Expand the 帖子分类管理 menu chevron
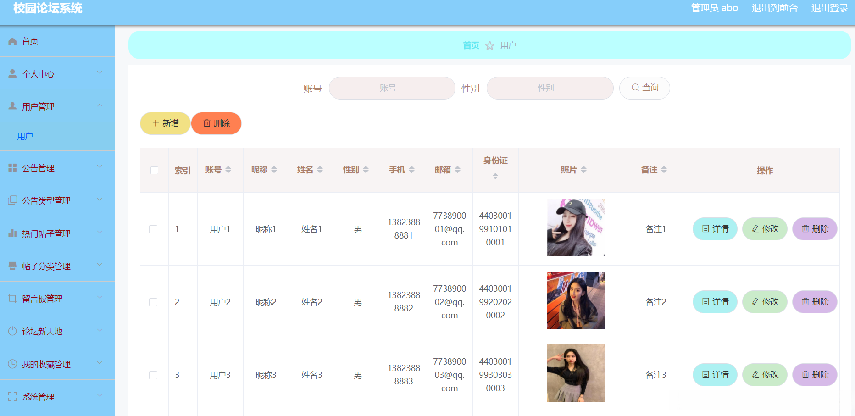Image resolution: width=855 pixels, height=416 pixels. coord(100,265)
